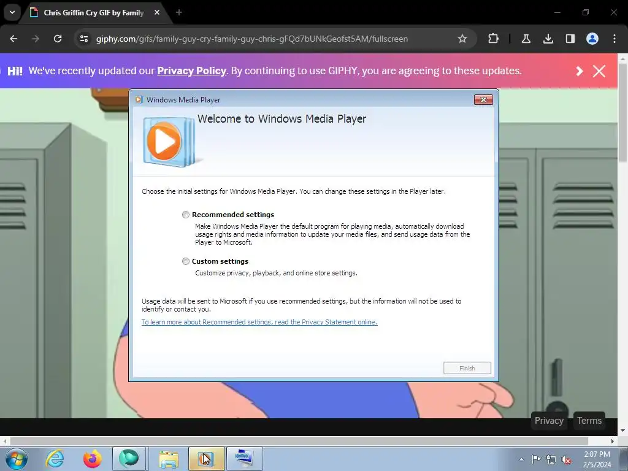Open the Windows Start menu
The image size is (628, 471).
[x=17, y=459]
